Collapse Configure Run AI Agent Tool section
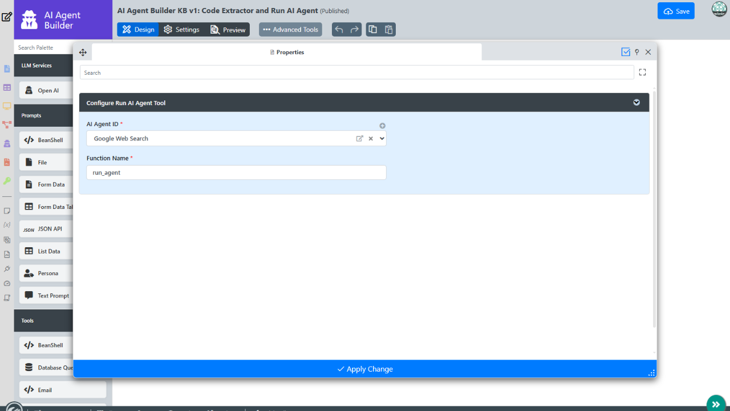The width and height of the screenshot is (730, 411). [636, 103]
